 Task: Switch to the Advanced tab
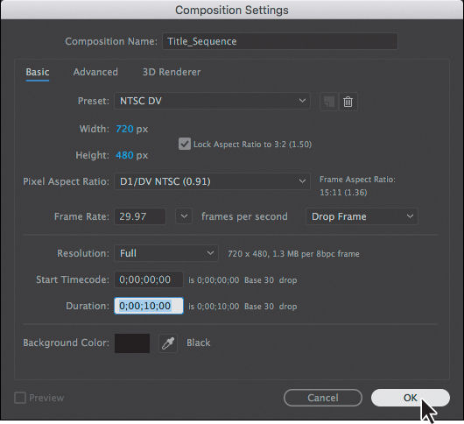click(95, 72)
